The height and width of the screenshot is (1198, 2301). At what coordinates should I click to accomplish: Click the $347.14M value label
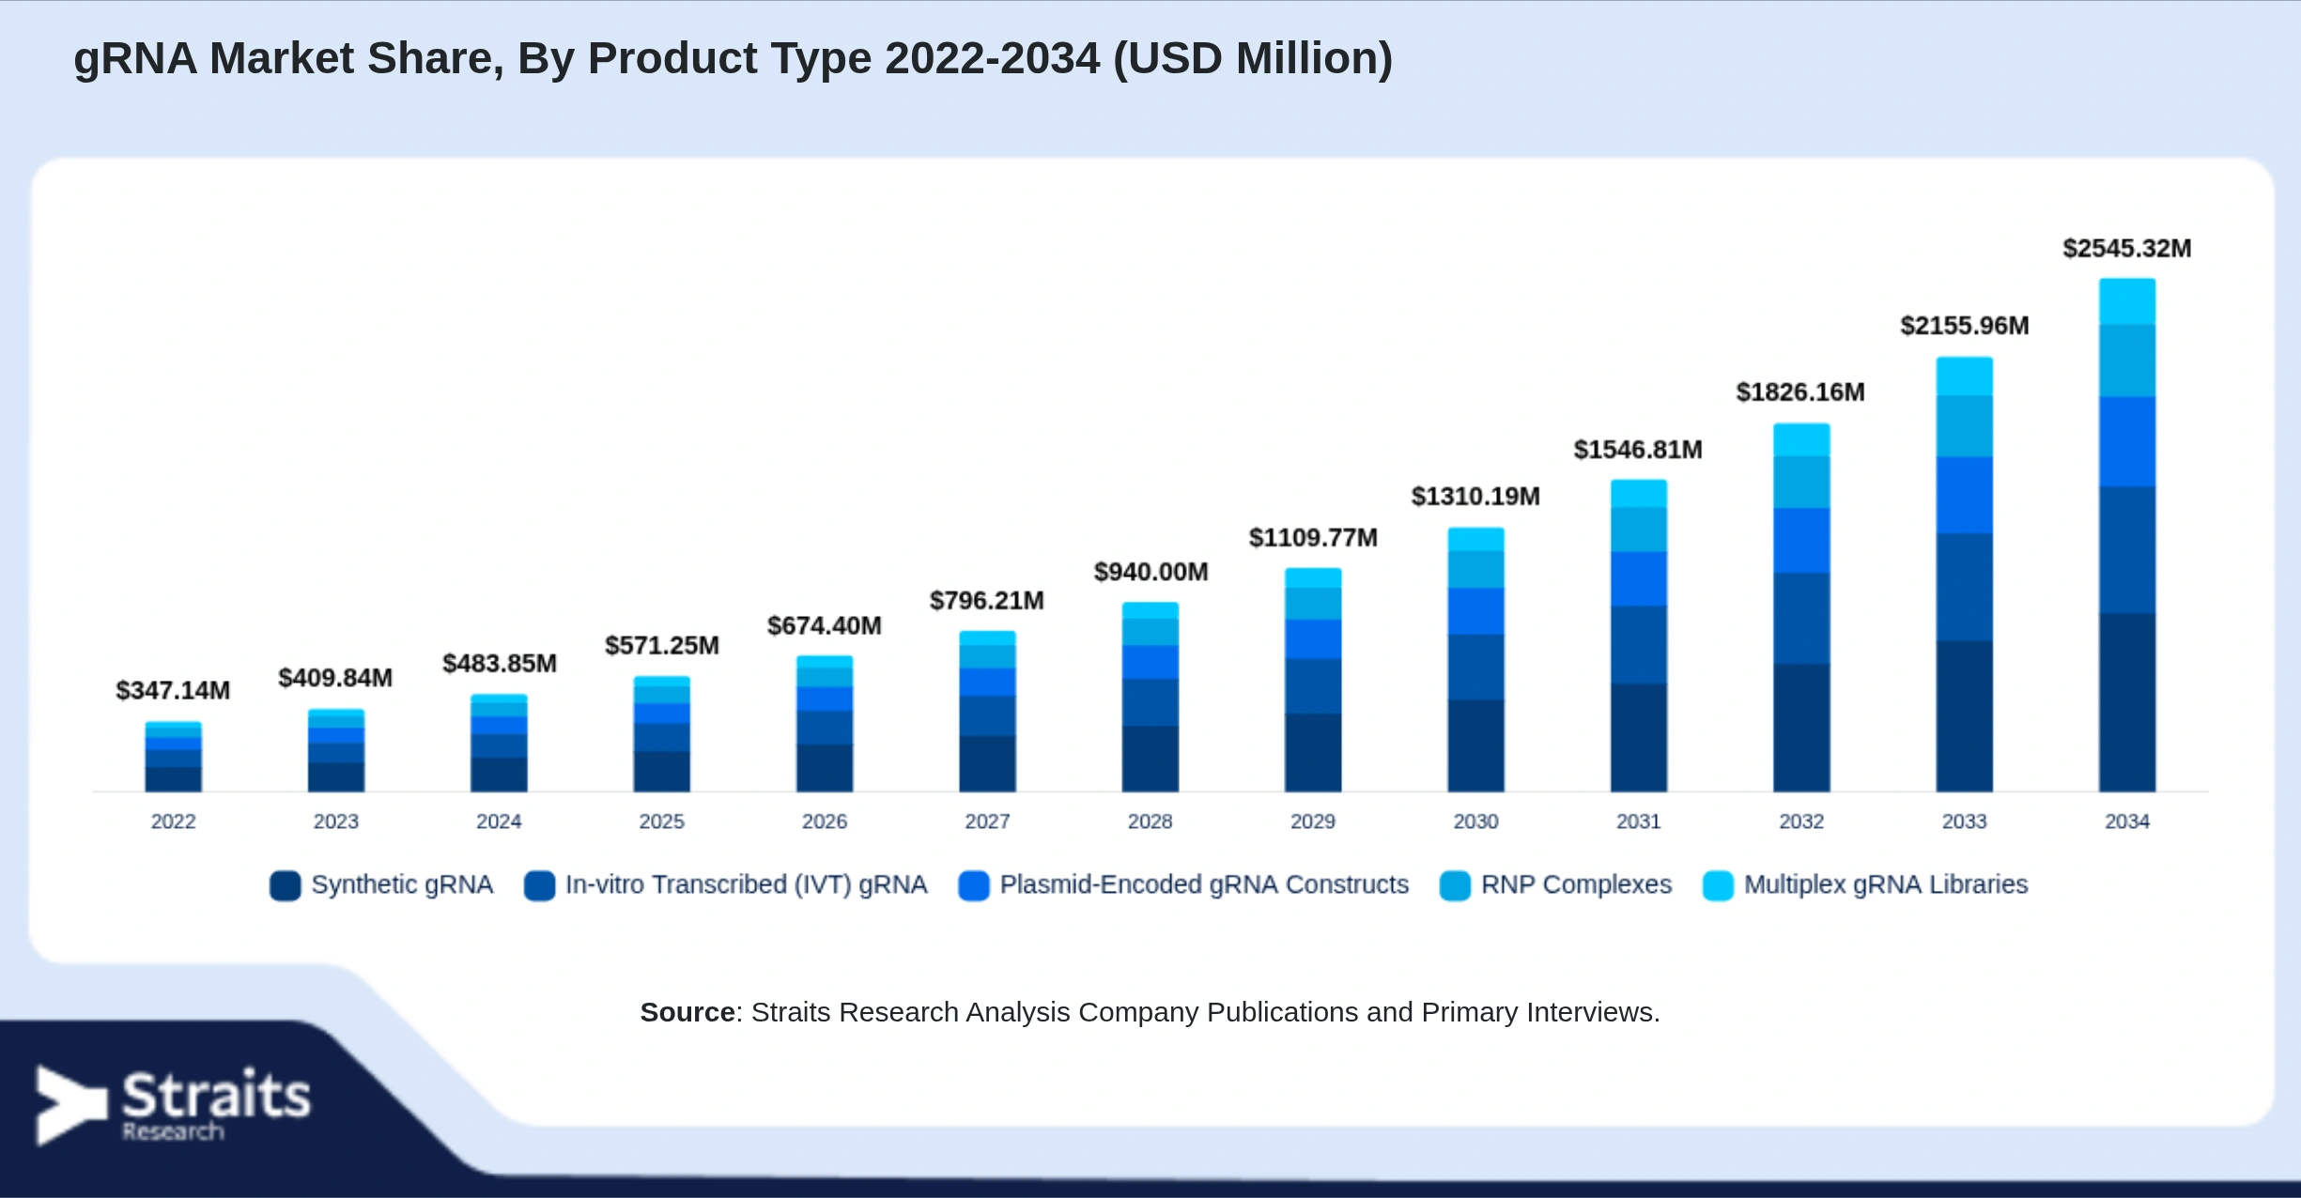(x=173, y=691)
